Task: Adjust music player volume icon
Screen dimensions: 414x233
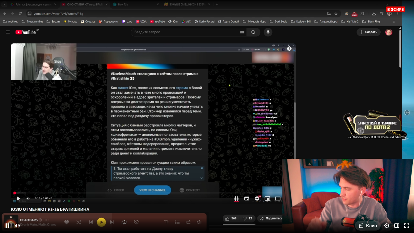Action: pos(199,222)
